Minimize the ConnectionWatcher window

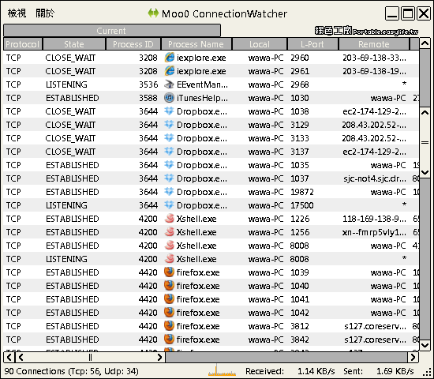392,13
